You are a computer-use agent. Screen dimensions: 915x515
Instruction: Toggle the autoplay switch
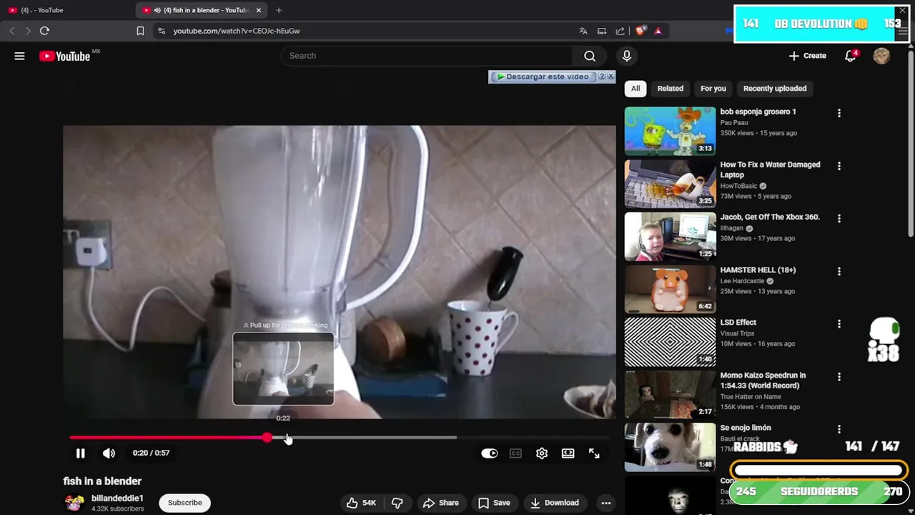coord(489,453)
